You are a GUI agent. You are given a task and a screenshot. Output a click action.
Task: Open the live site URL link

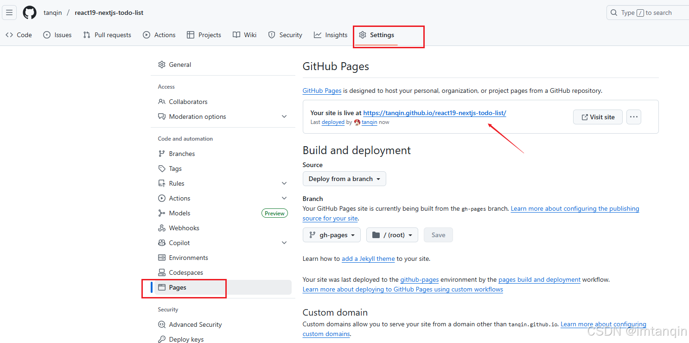click(434, 113)
